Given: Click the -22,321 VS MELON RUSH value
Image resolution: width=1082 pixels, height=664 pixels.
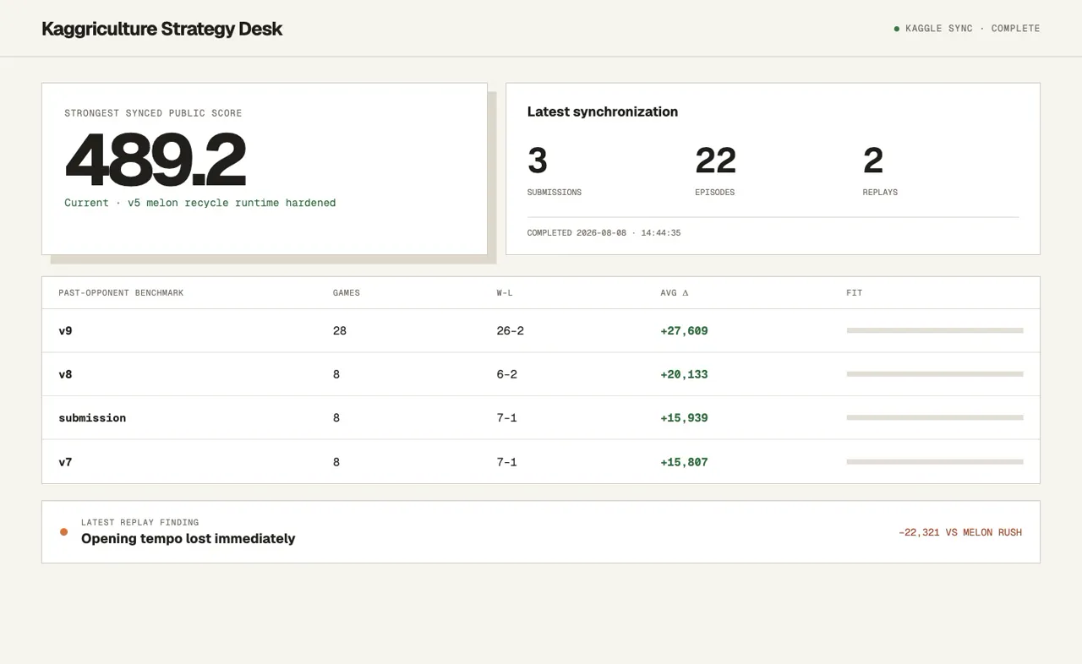Looking at the screenshot, I should pyautogui.click(x=960, y=533).
